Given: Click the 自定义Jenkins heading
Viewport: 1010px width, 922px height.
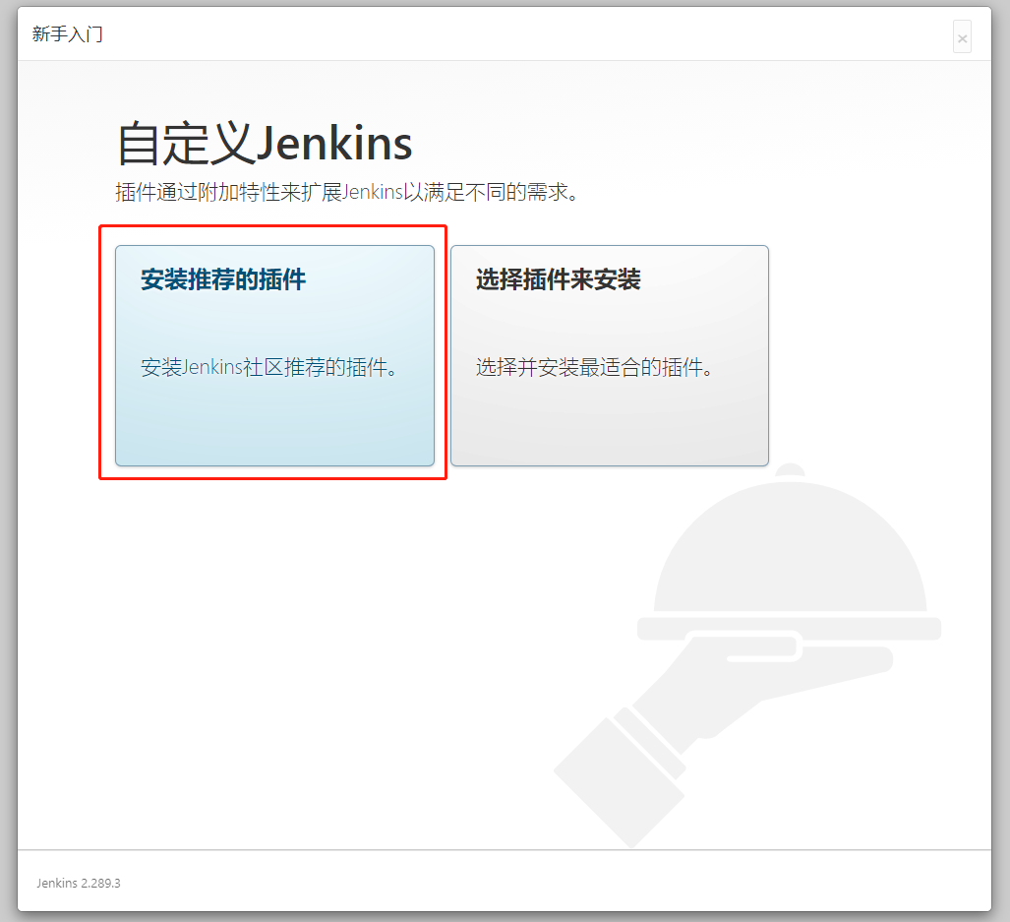Looking at the screenshot, I should click(x=265, y=145).
